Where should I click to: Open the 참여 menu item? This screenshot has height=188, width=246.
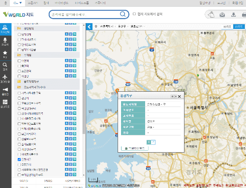tap(46, 3)
